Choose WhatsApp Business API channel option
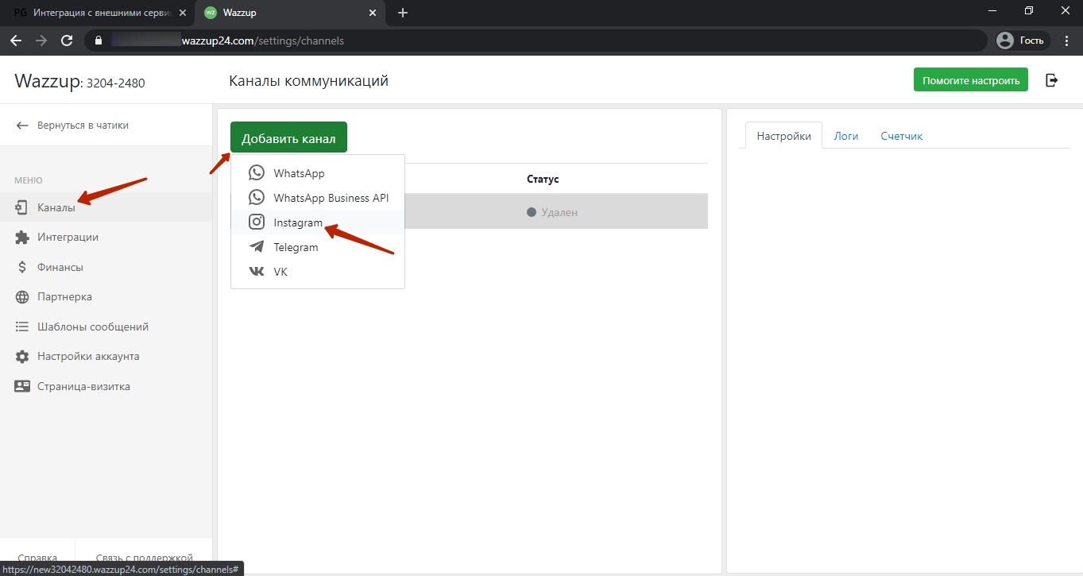This screenshot has width=1083, height=576. pyautogui.click(x=318, y=198)
